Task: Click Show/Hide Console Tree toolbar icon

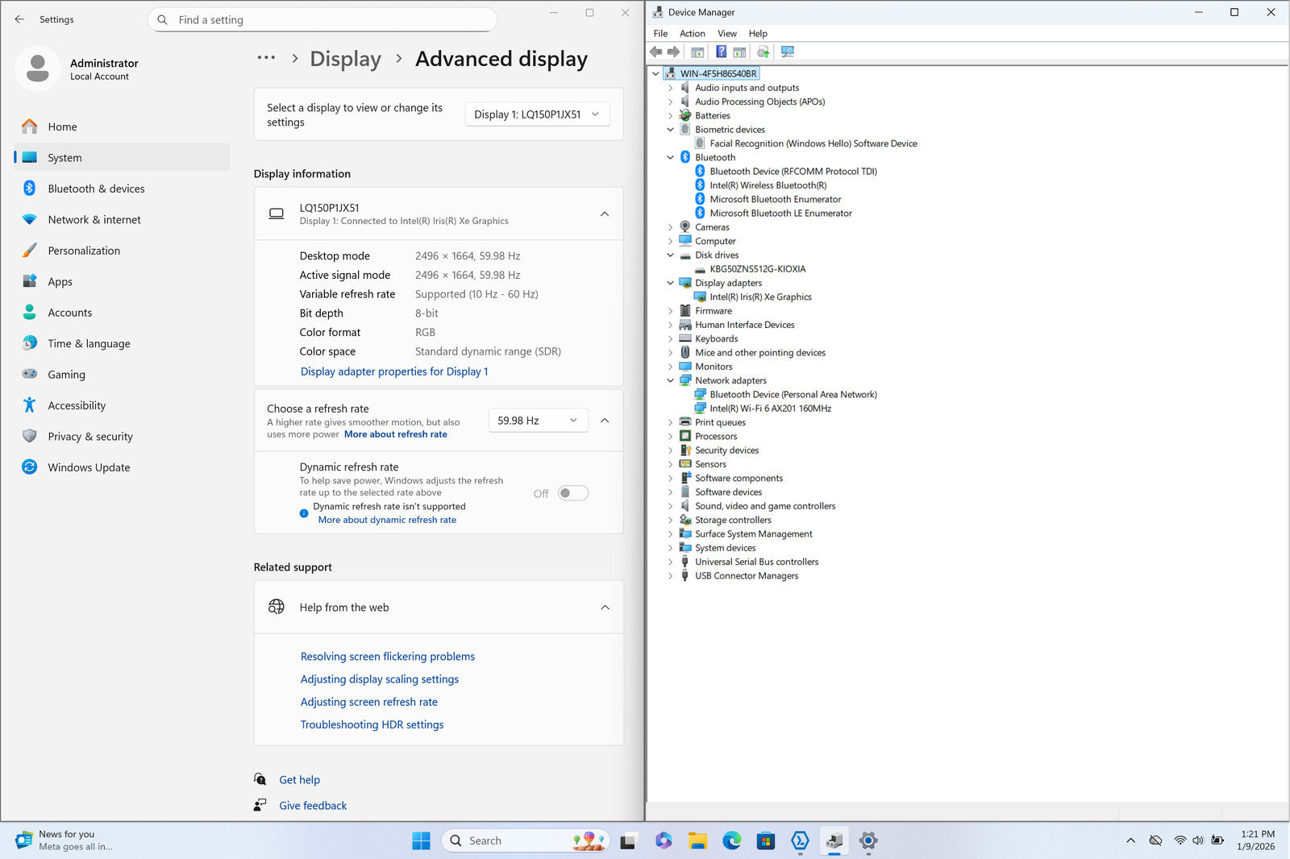Action: click(697, 52)
